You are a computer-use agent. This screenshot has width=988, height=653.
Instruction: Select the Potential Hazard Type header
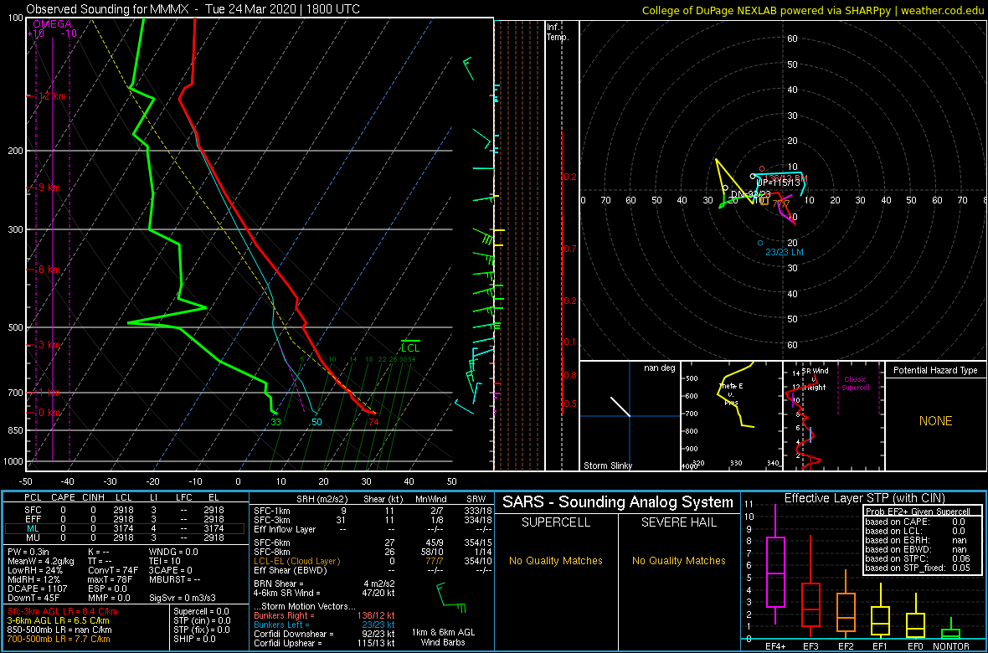tap(935, 371)
